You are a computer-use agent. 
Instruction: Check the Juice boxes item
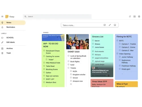(x=93, y=47)
